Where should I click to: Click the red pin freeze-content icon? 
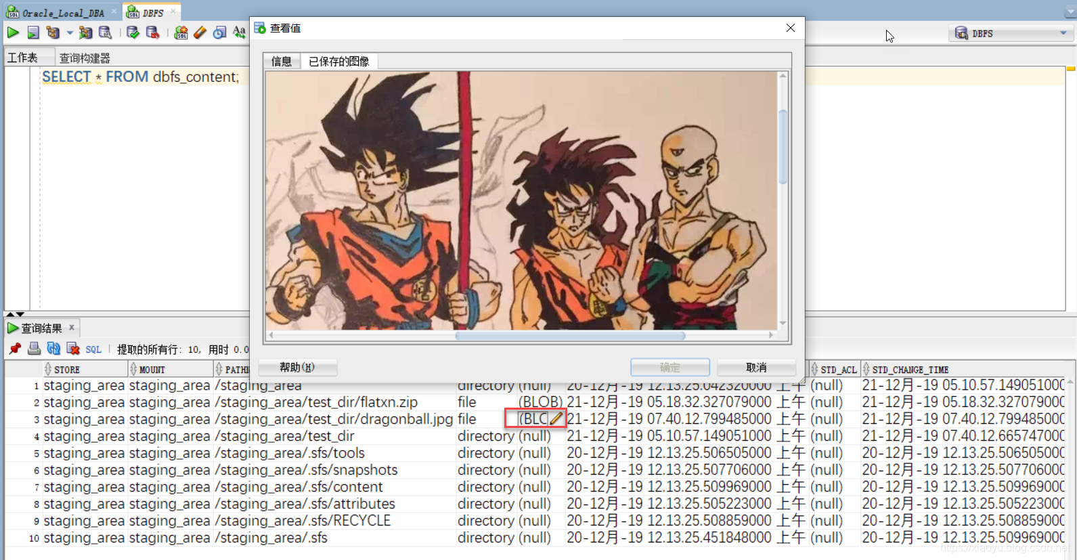point(15,349)
